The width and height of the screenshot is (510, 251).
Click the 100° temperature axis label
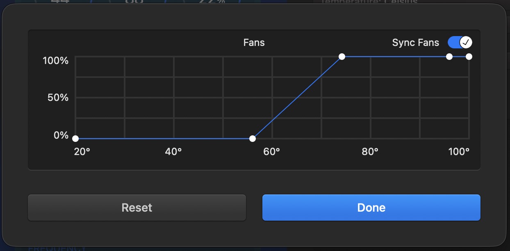pos(459,152)
